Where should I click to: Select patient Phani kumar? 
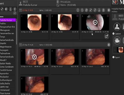(x=8, y=93)
